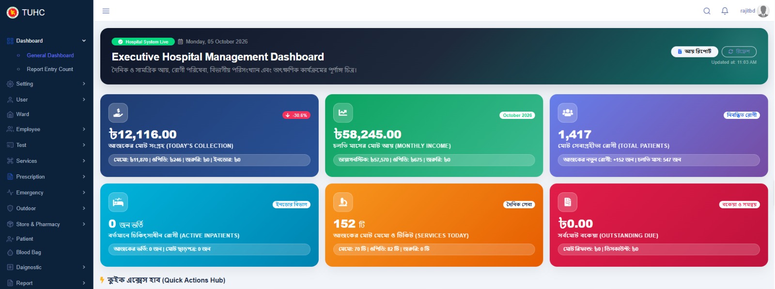
Task: Click the রিফ্রেশ button
Action: click(739, 51)
